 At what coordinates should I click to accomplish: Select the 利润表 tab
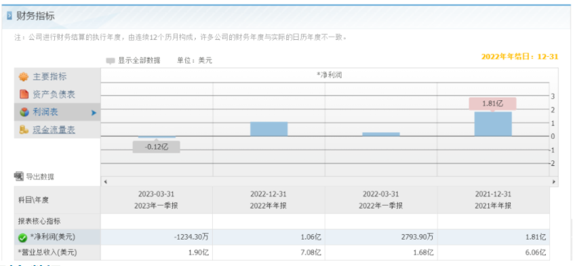[58, 112]
